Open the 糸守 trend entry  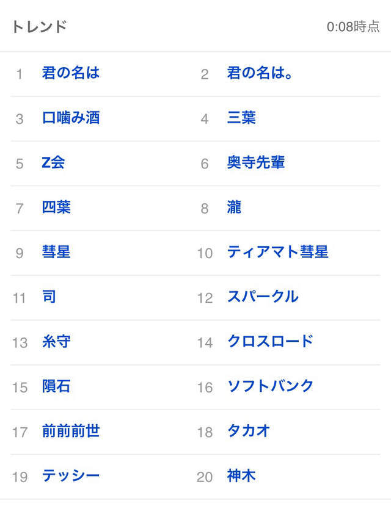coord(56,342)
